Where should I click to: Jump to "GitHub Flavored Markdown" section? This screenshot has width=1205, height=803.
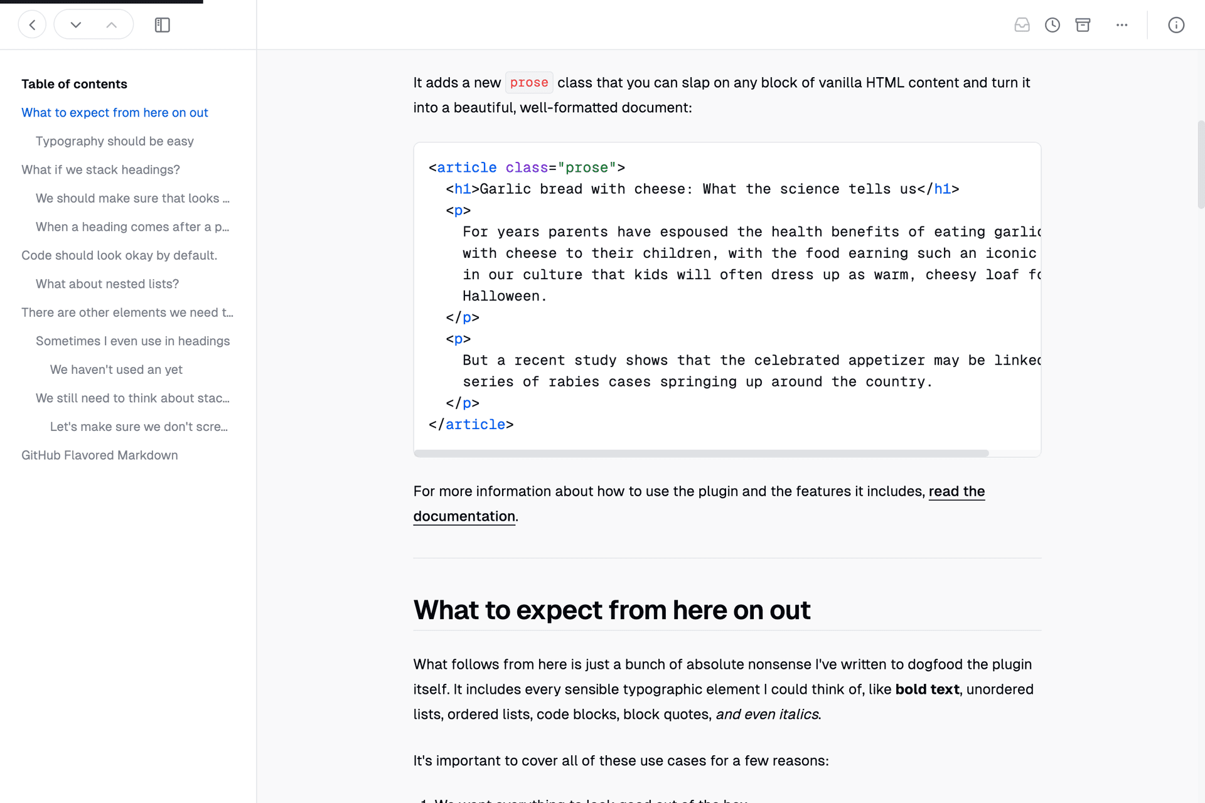[x=100, y=455]
